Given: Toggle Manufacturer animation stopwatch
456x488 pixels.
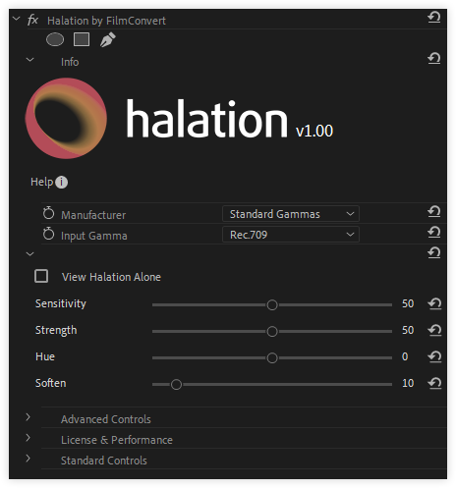Looking at the screenshot, I should [48, 213].
